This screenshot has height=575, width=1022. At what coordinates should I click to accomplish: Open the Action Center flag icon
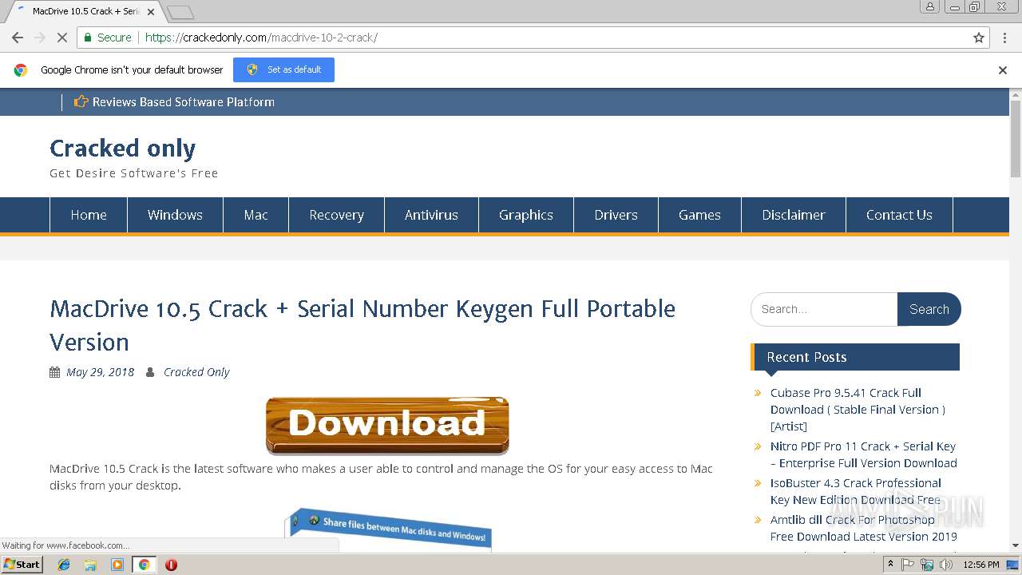(x=908, y=565)
